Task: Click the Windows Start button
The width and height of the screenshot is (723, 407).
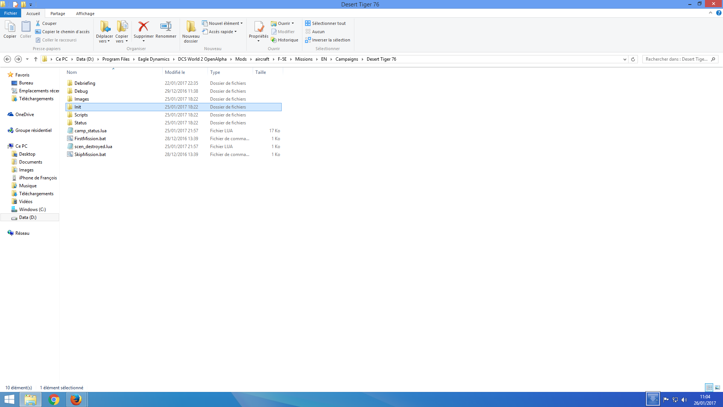Action: [9, 399]
